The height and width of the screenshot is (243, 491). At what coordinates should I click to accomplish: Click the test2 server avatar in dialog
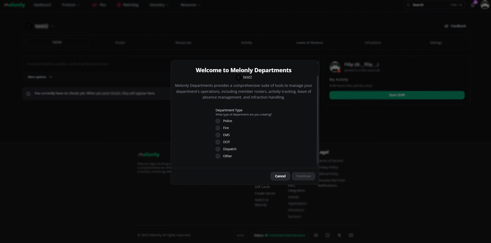click(x=238, y=77)
